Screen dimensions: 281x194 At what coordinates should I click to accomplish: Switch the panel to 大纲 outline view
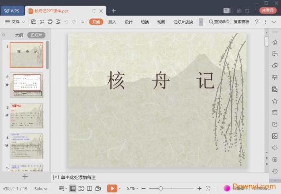point(19,35)
